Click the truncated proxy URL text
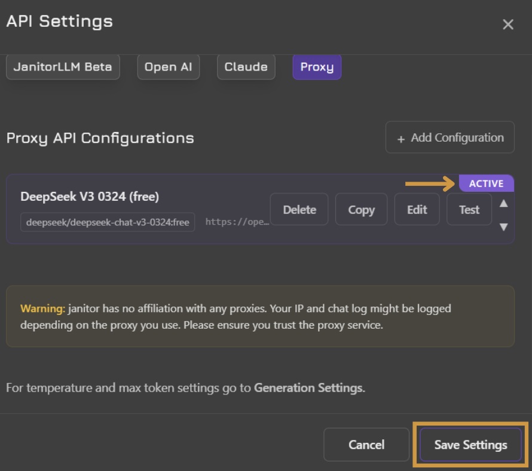 [237, 222]
